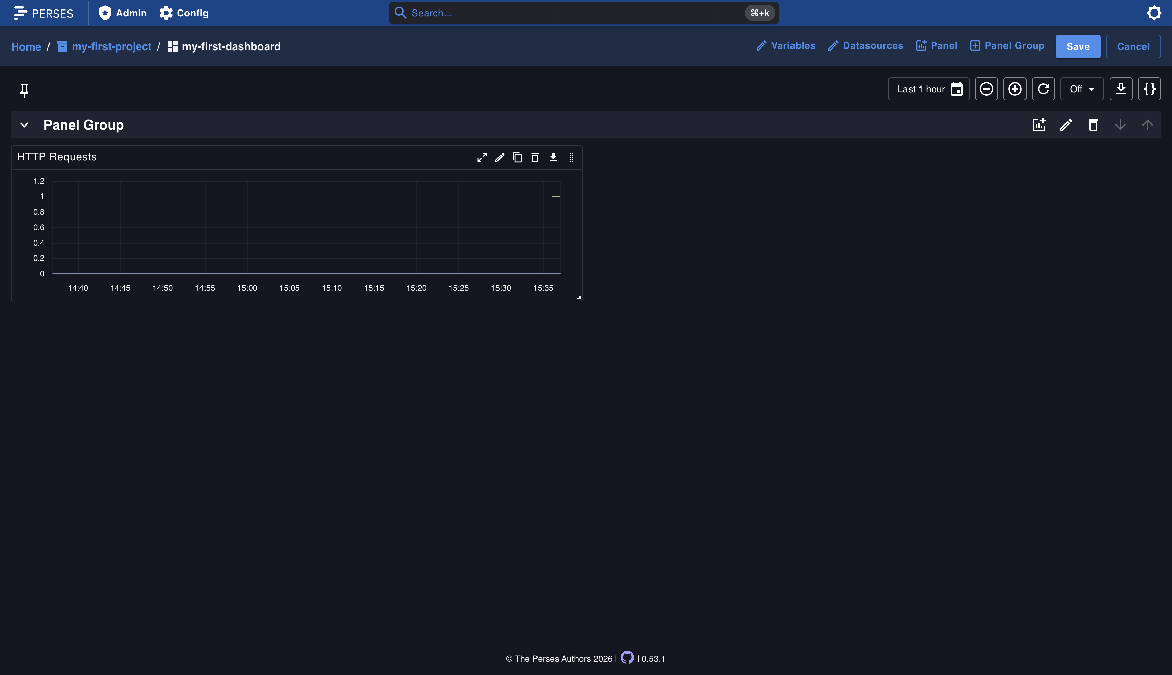The height and width of the screenshot is (675, 1172).
Task: Edit dashboard Variables
Action: click(x=785, y=45)
